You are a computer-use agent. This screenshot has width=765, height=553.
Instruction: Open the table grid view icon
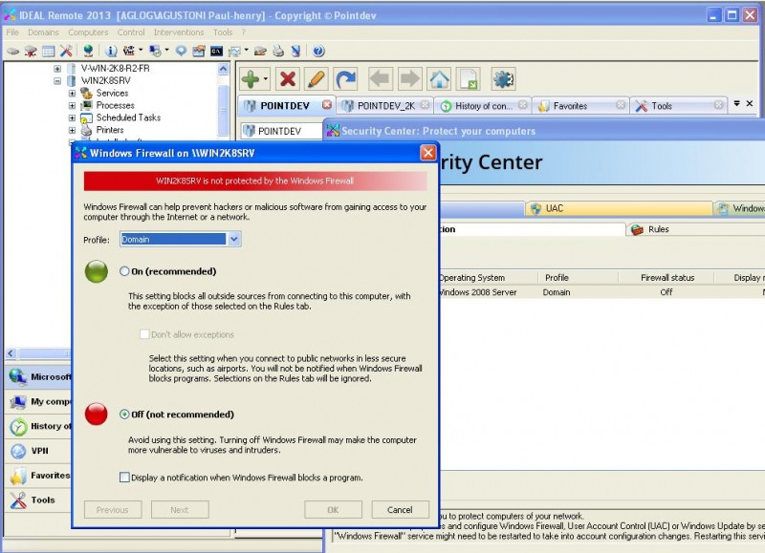(x=48, y=52)
